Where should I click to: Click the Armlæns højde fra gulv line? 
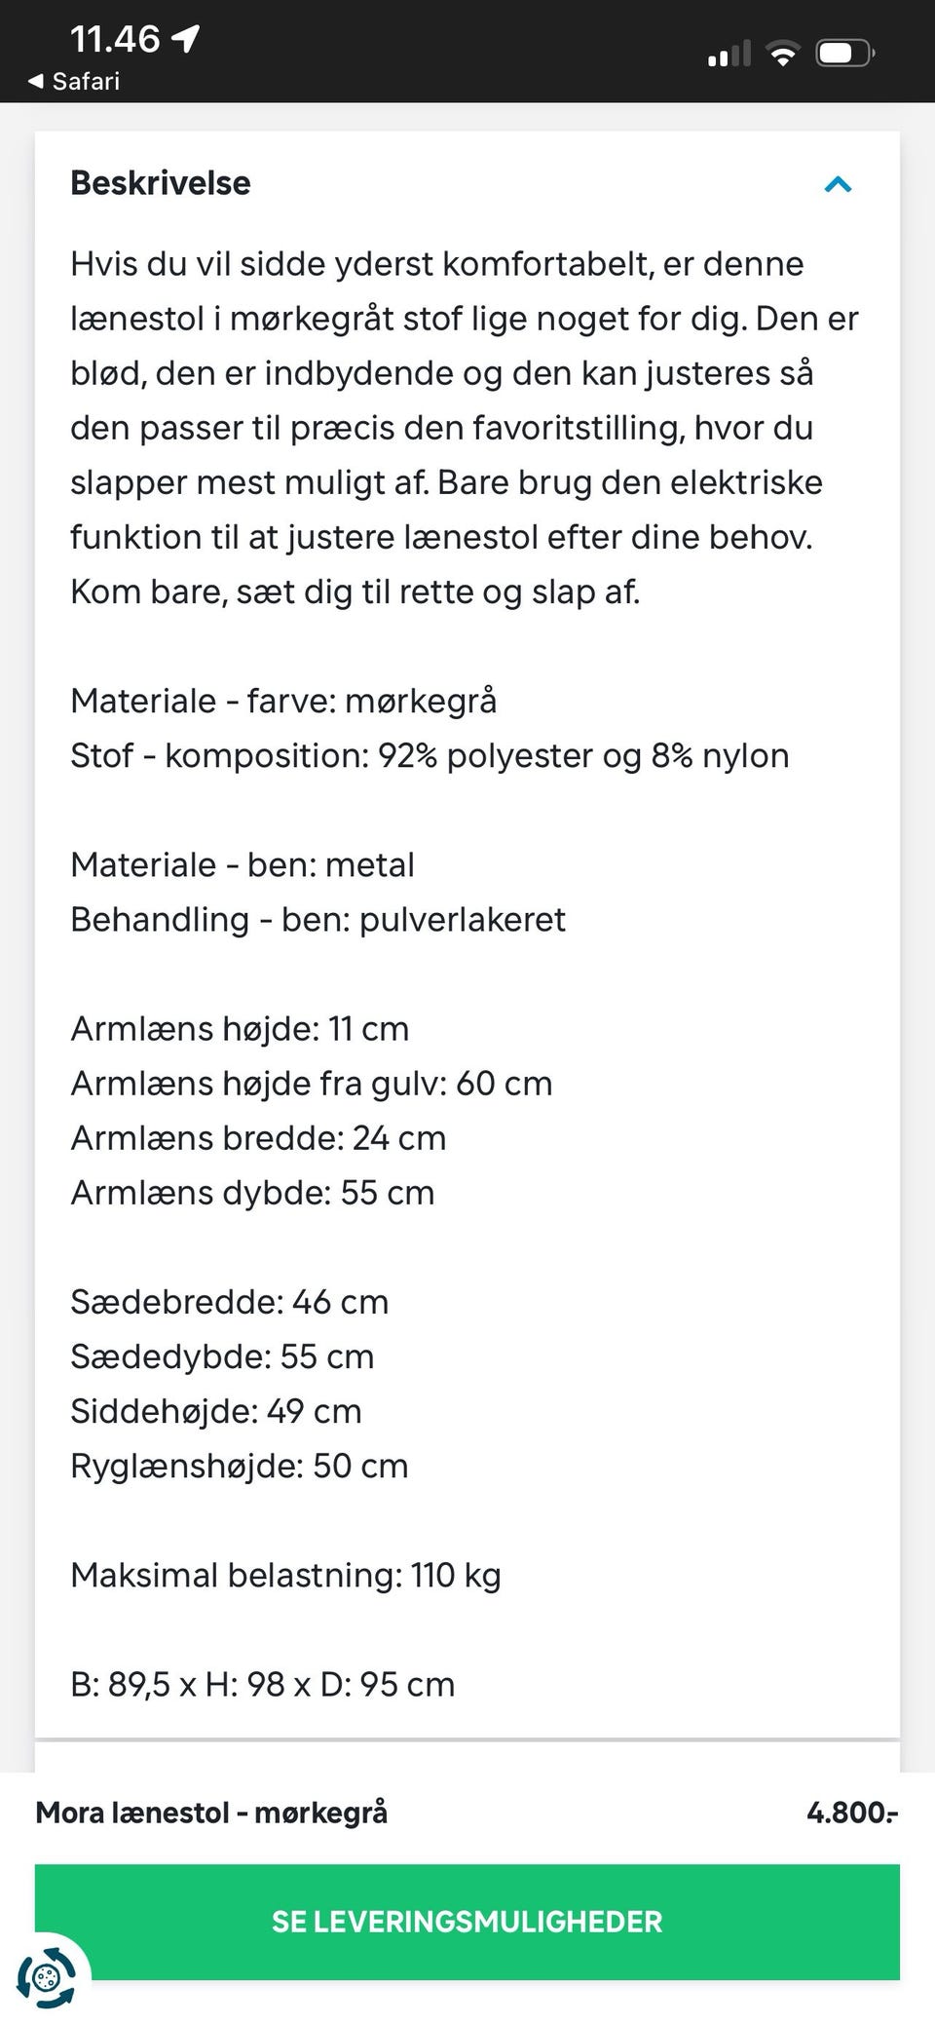coord(312,1084)
